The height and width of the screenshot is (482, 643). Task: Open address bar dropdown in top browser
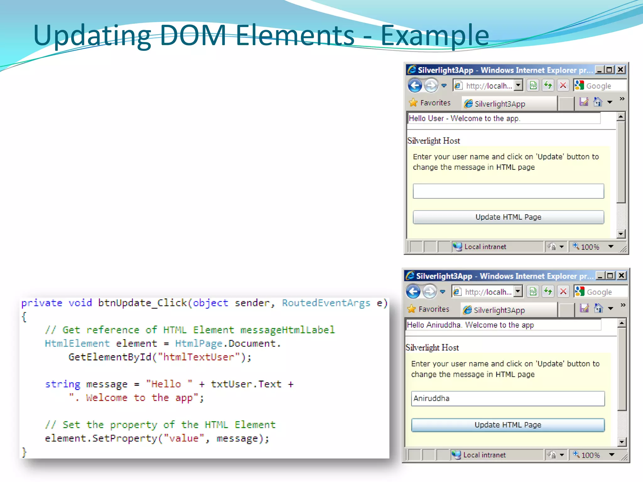point(519,85)
